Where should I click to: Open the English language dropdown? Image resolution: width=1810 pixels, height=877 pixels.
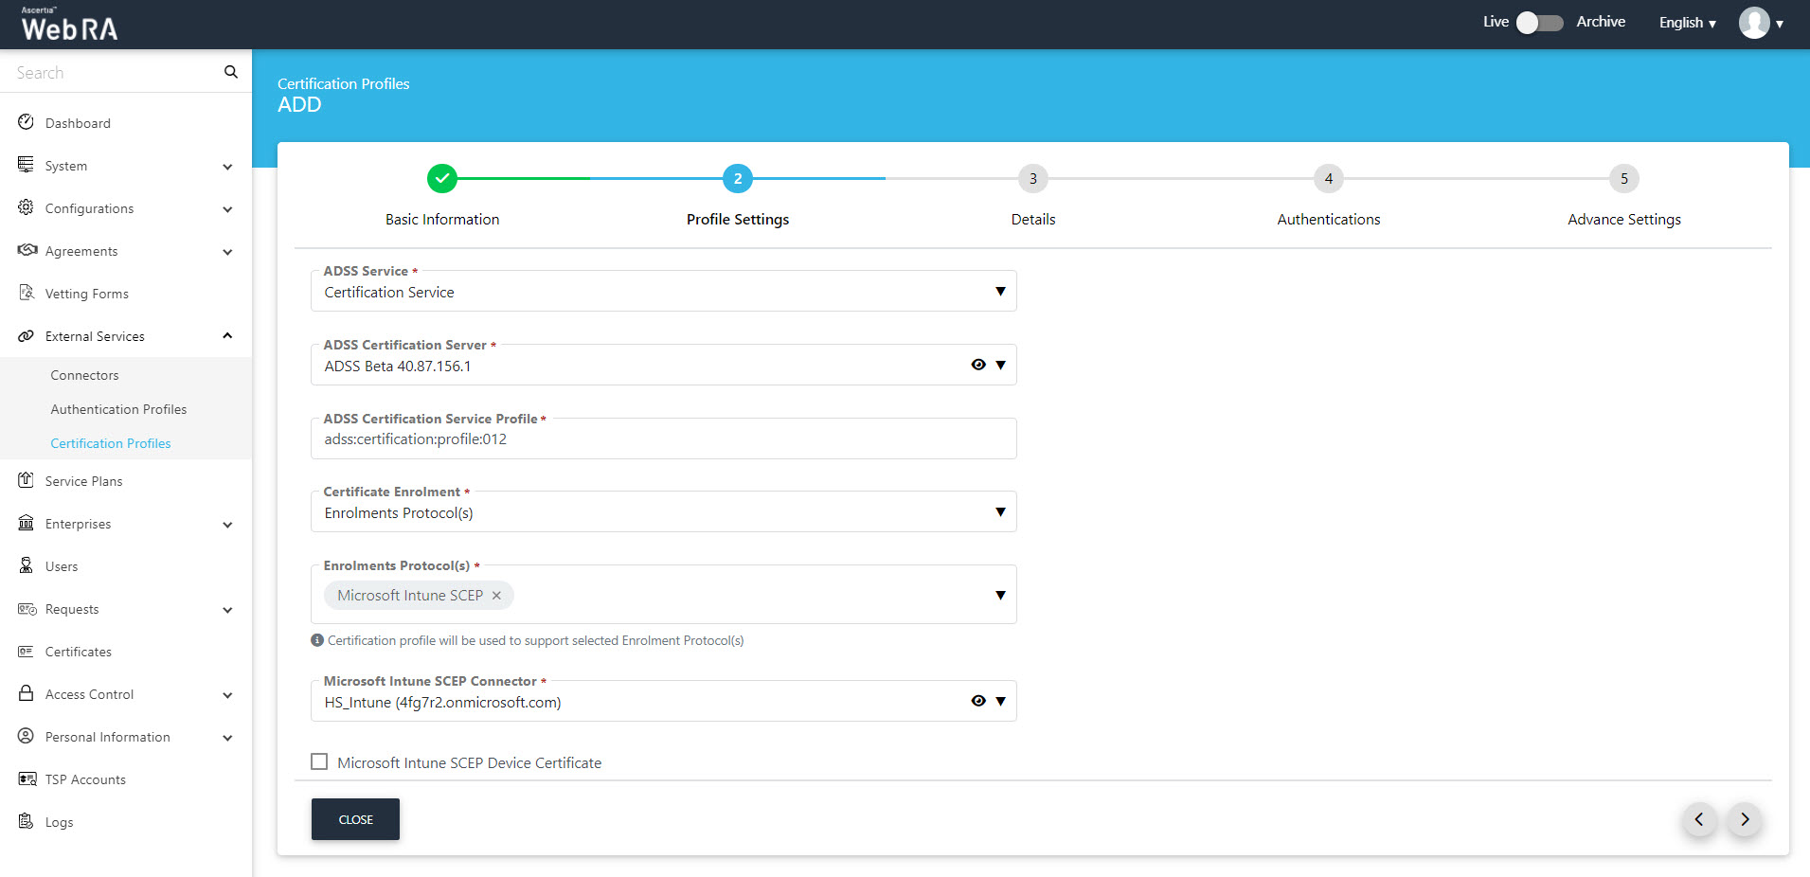(1688, 23)
